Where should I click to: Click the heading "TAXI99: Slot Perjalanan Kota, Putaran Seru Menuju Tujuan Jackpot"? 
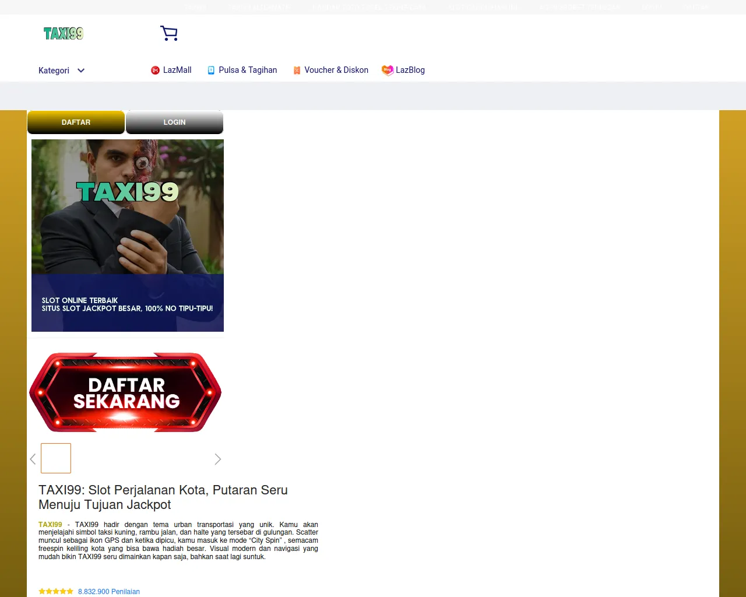tap(163, 497)
